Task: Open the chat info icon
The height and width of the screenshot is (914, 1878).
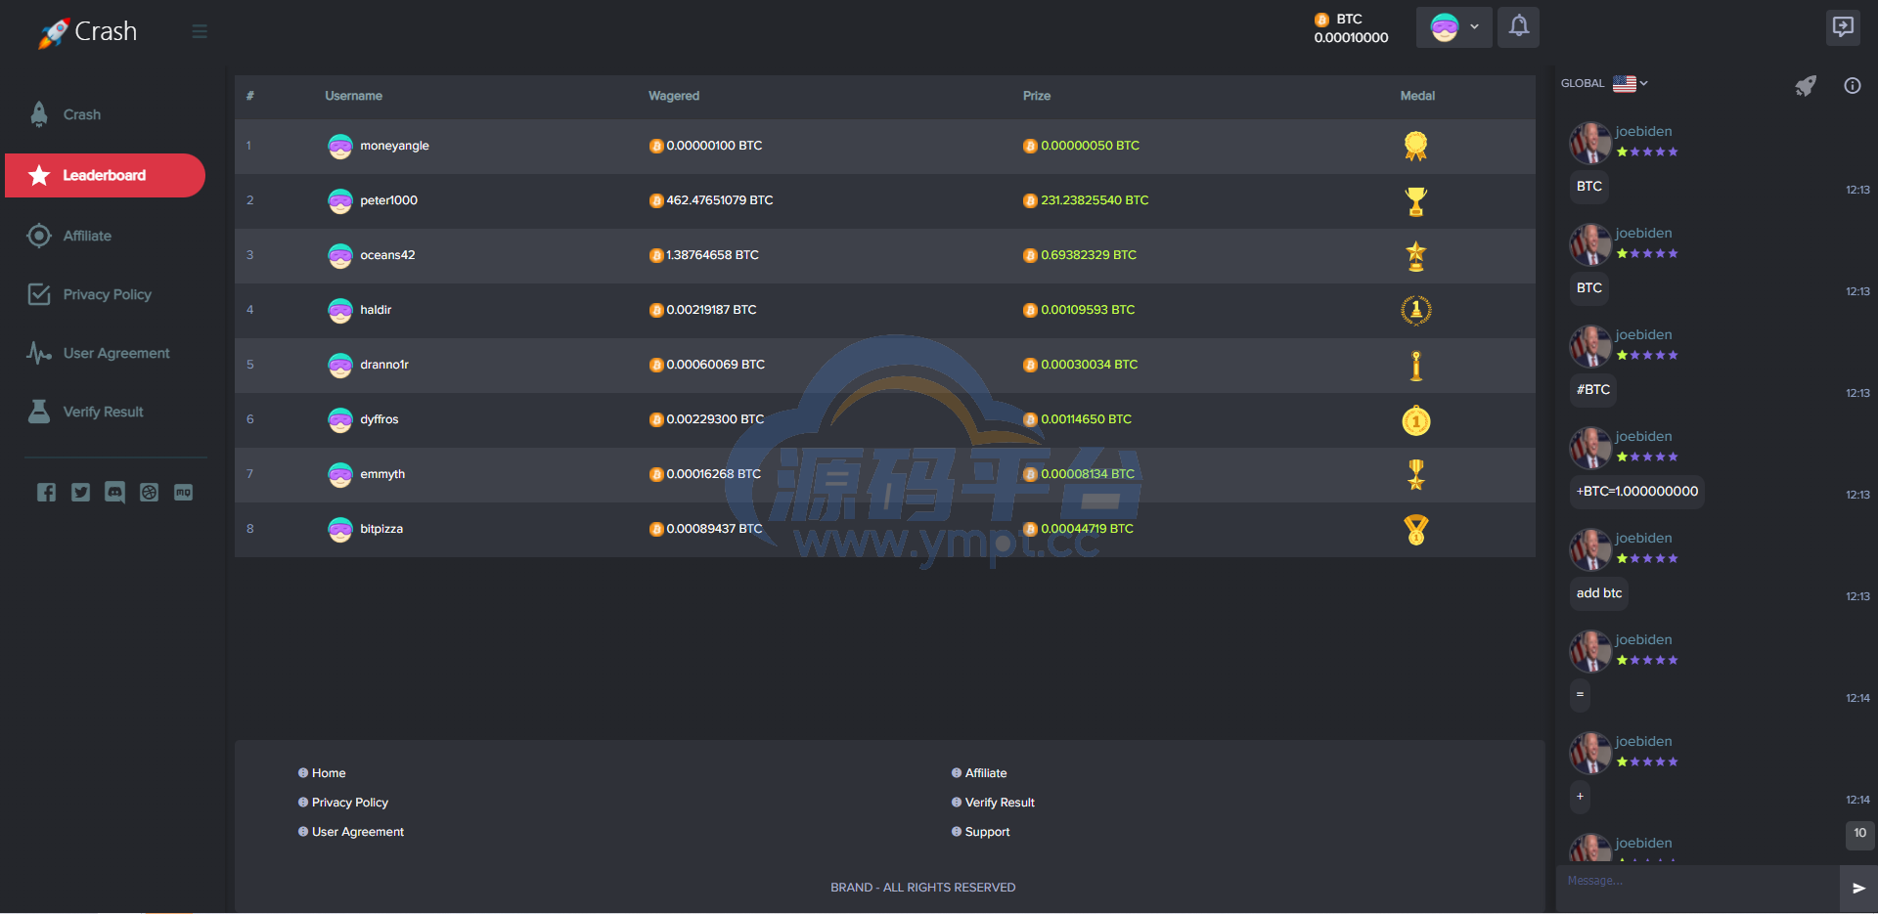Action: (1853, 85)
